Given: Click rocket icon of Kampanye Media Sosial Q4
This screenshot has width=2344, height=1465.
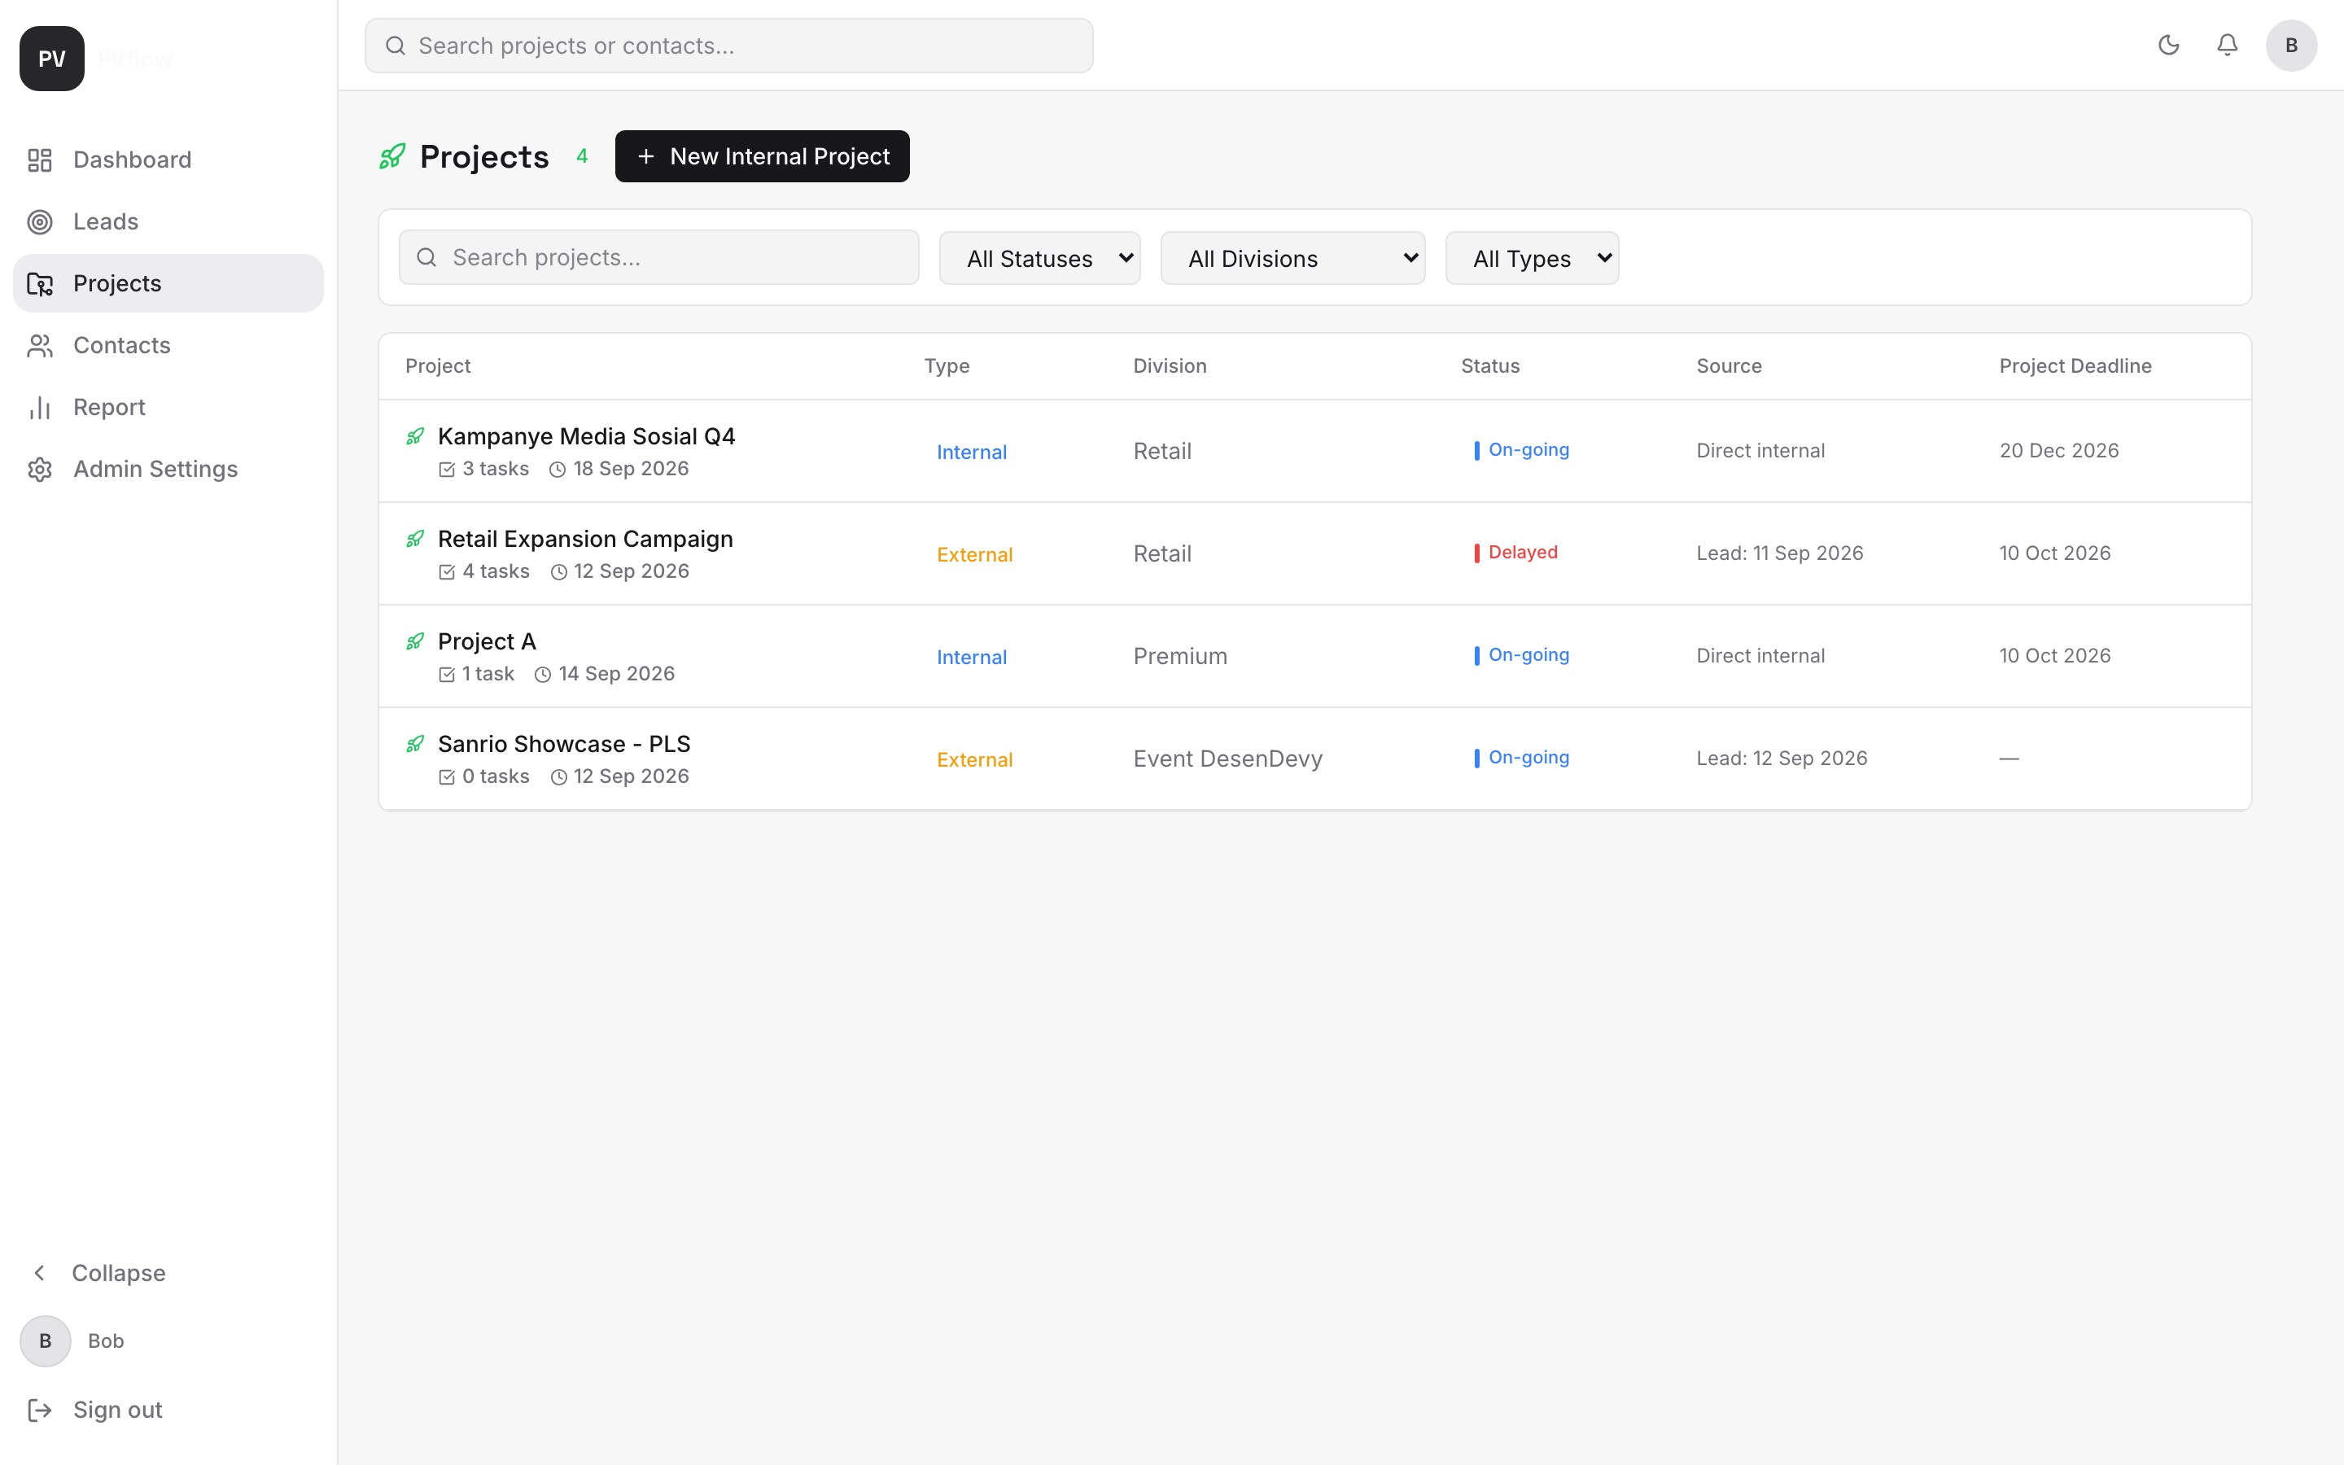Looking at the screenshot, I should [x=416, y=437].
